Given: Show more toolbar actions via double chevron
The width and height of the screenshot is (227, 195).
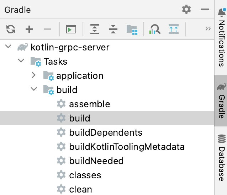Looking at the screenshot, I should point(208,29).
